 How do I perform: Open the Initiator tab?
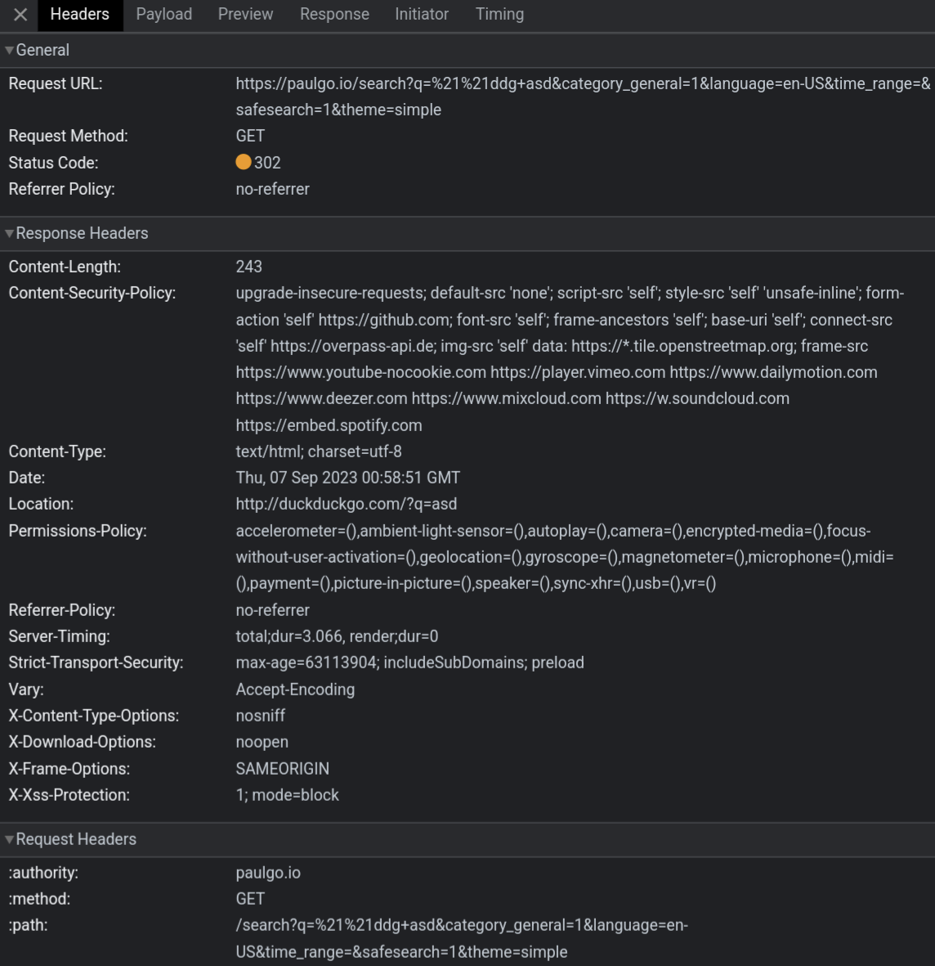coord(422,14)
